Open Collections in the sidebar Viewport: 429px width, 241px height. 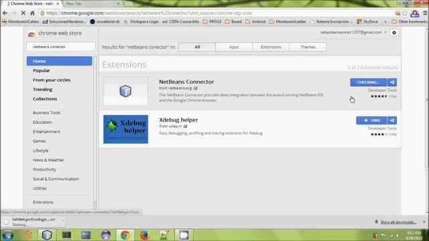pos(45,98)
